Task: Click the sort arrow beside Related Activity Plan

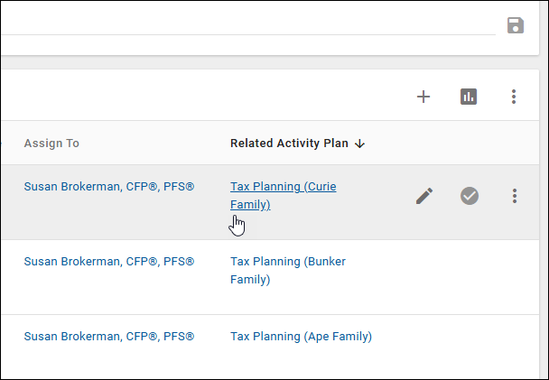Action: pyautogui.click(x=359, y=144)
